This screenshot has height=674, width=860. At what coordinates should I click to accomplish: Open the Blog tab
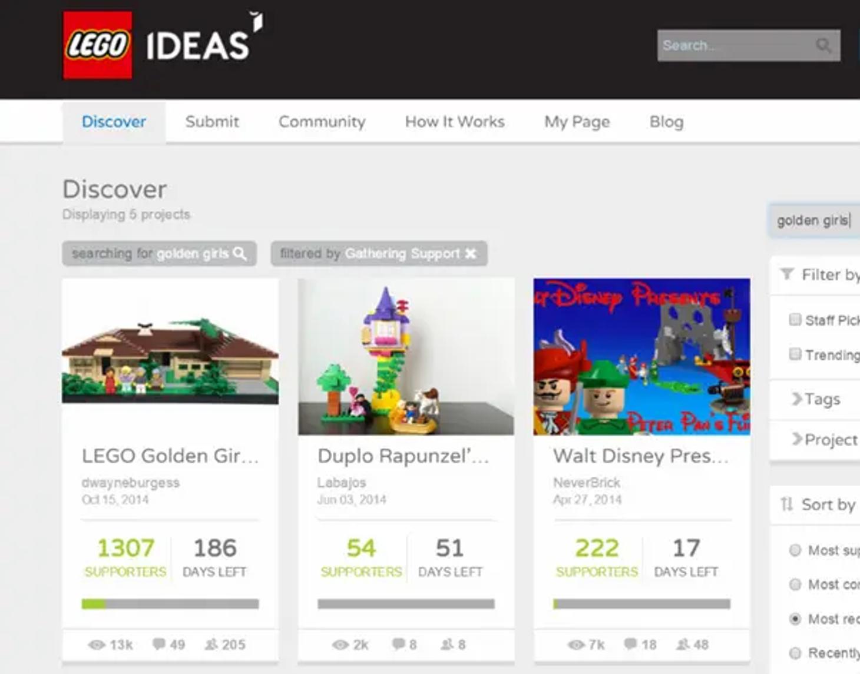click(667, 122)
